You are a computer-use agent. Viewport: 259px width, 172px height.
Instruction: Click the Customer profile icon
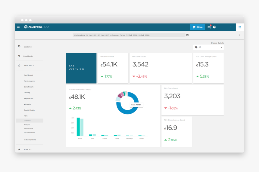(19, 46)
